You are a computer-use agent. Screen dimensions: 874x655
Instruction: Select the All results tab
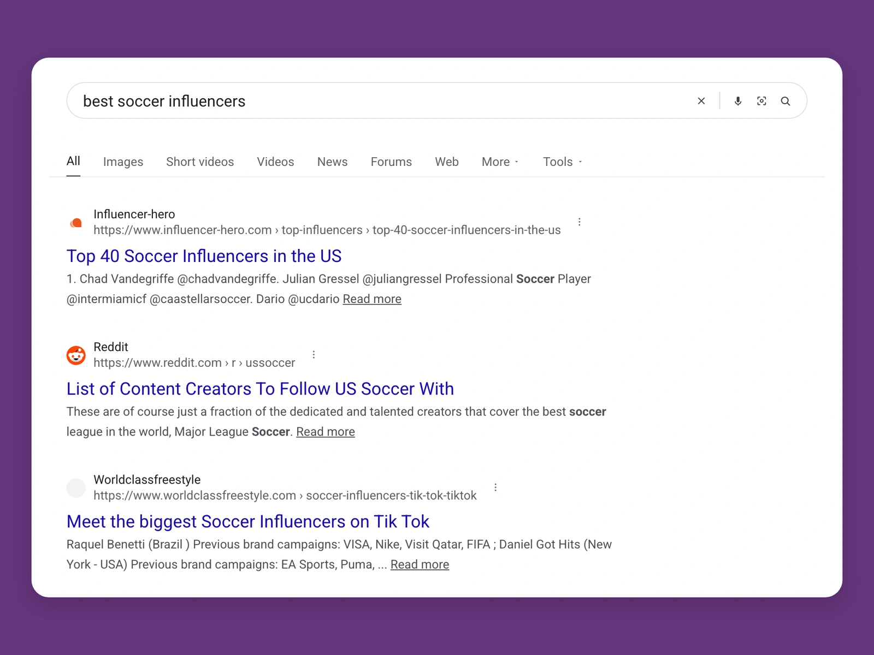(x=73, y=161)
